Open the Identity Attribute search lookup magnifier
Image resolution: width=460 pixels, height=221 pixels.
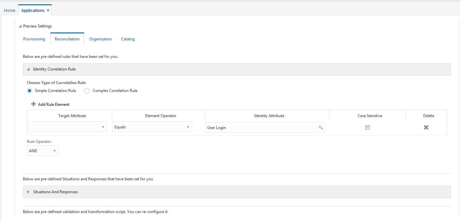[x=320, y=127]
